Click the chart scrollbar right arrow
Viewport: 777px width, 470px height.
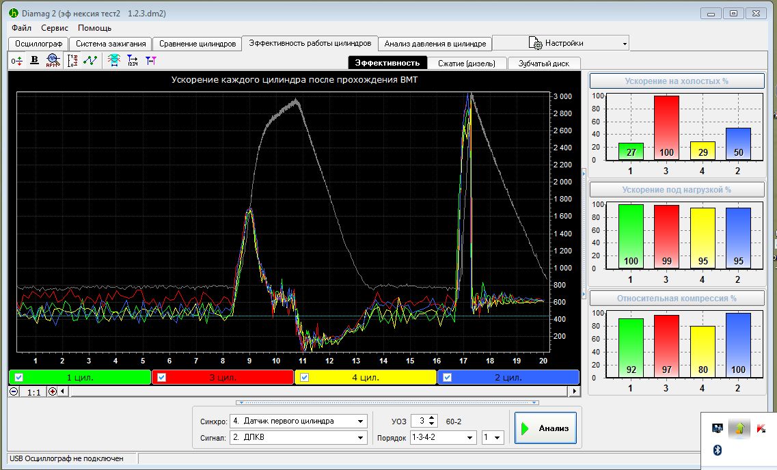574,391
